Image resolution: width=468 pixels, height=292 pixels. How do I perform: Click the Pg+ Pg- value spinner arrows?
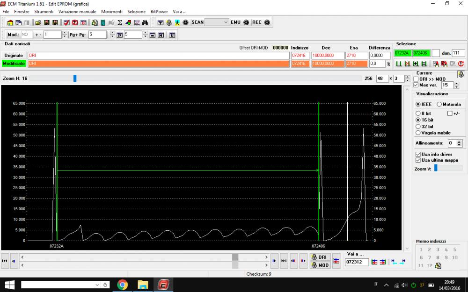coord(112,35)
